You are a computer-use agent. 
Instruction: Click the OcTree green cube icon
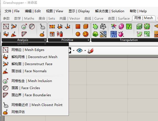tap(139, 26)
